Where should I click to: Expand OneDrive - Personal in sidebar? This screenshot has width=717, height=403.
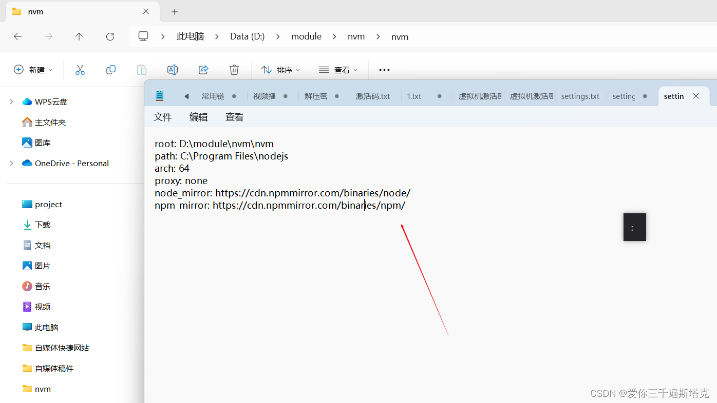[x=11, y=163]
